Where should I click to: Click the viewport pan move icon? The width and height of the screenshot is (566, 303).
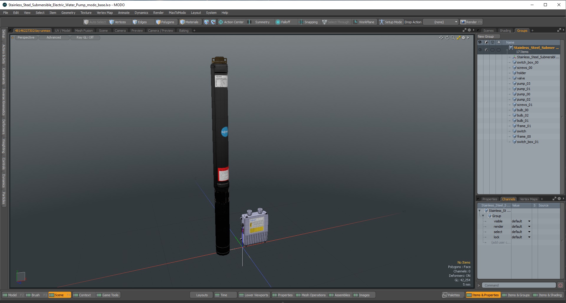click(x=441, y=38)
